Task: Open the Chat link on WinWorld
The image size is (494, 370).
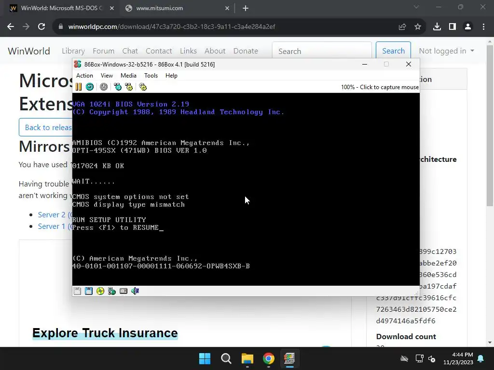Action: tap(130, 51)
